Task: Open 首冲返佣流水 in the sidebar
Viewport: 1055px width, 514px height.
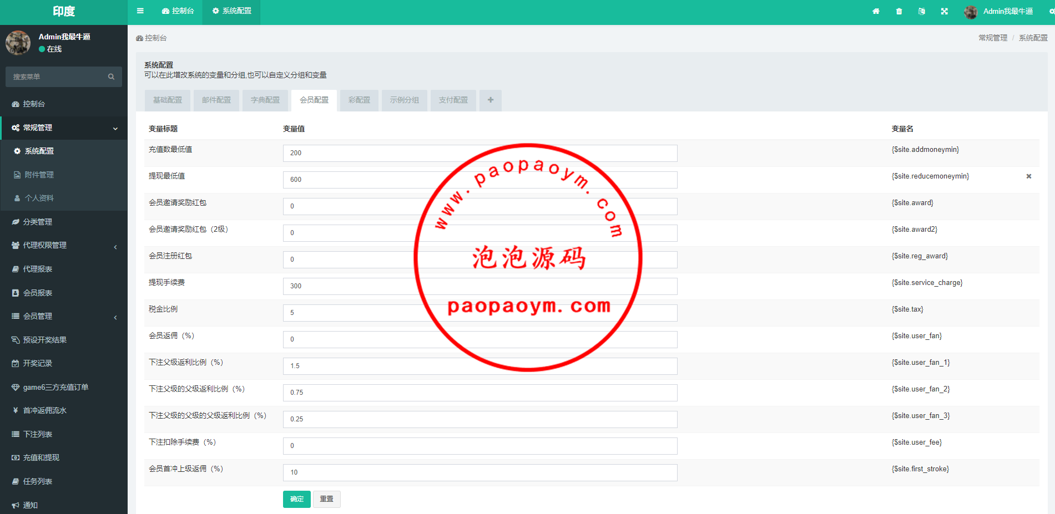Action: tap(64, 410)
